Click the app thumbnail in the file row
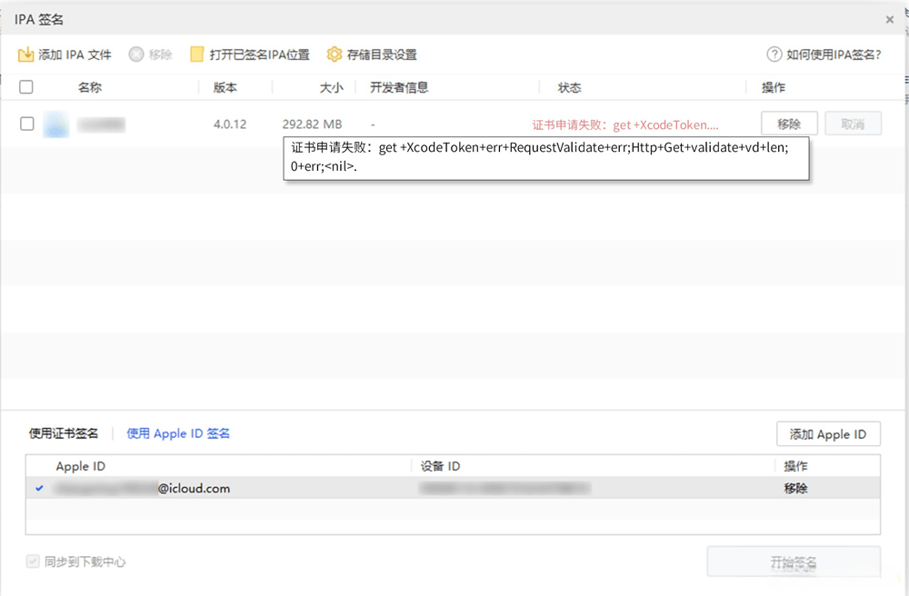Viewport: 909px width, 596px height. pos(56,124)
